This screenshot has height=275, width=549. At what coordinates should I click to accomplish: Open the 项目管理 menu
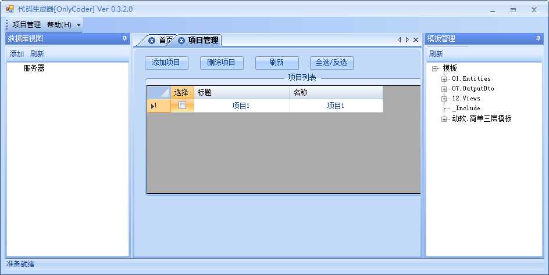(x=27, y=25)
